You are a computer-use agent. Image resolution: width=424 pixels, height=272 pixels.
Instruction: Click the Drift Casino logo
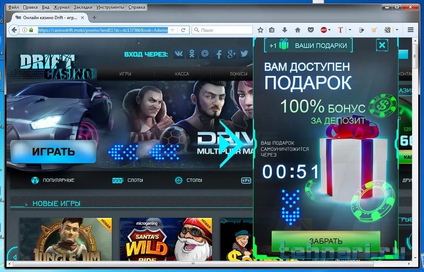58,67
